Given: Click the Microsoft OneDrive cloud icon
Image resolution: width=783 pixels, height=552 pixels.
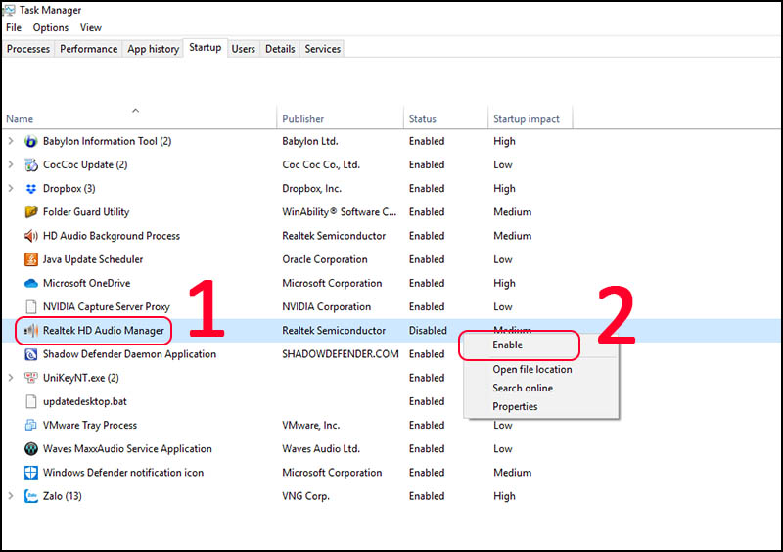Looking at the screenshot, I should [31, 283].
